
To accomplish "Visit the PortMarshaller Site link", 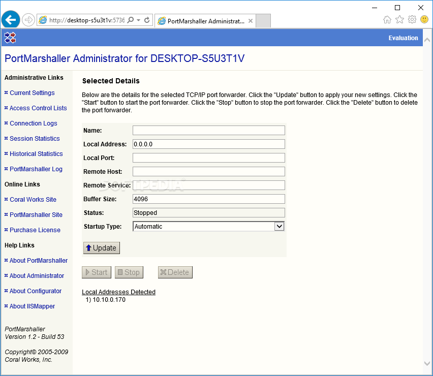I will pos(36,215).
